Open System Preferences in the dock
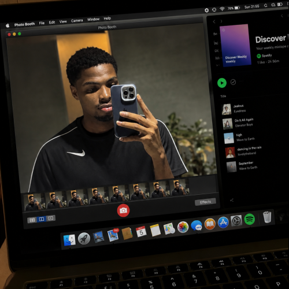The image size is (289, 289). 236,221
